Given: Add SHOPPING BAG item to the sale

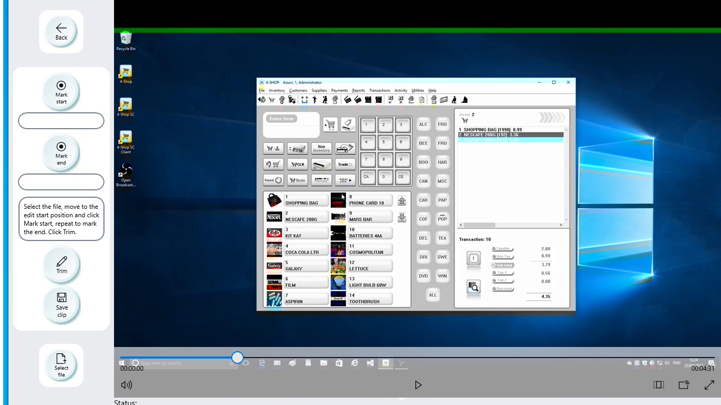Looking at the screenshot, I should 306,200.
